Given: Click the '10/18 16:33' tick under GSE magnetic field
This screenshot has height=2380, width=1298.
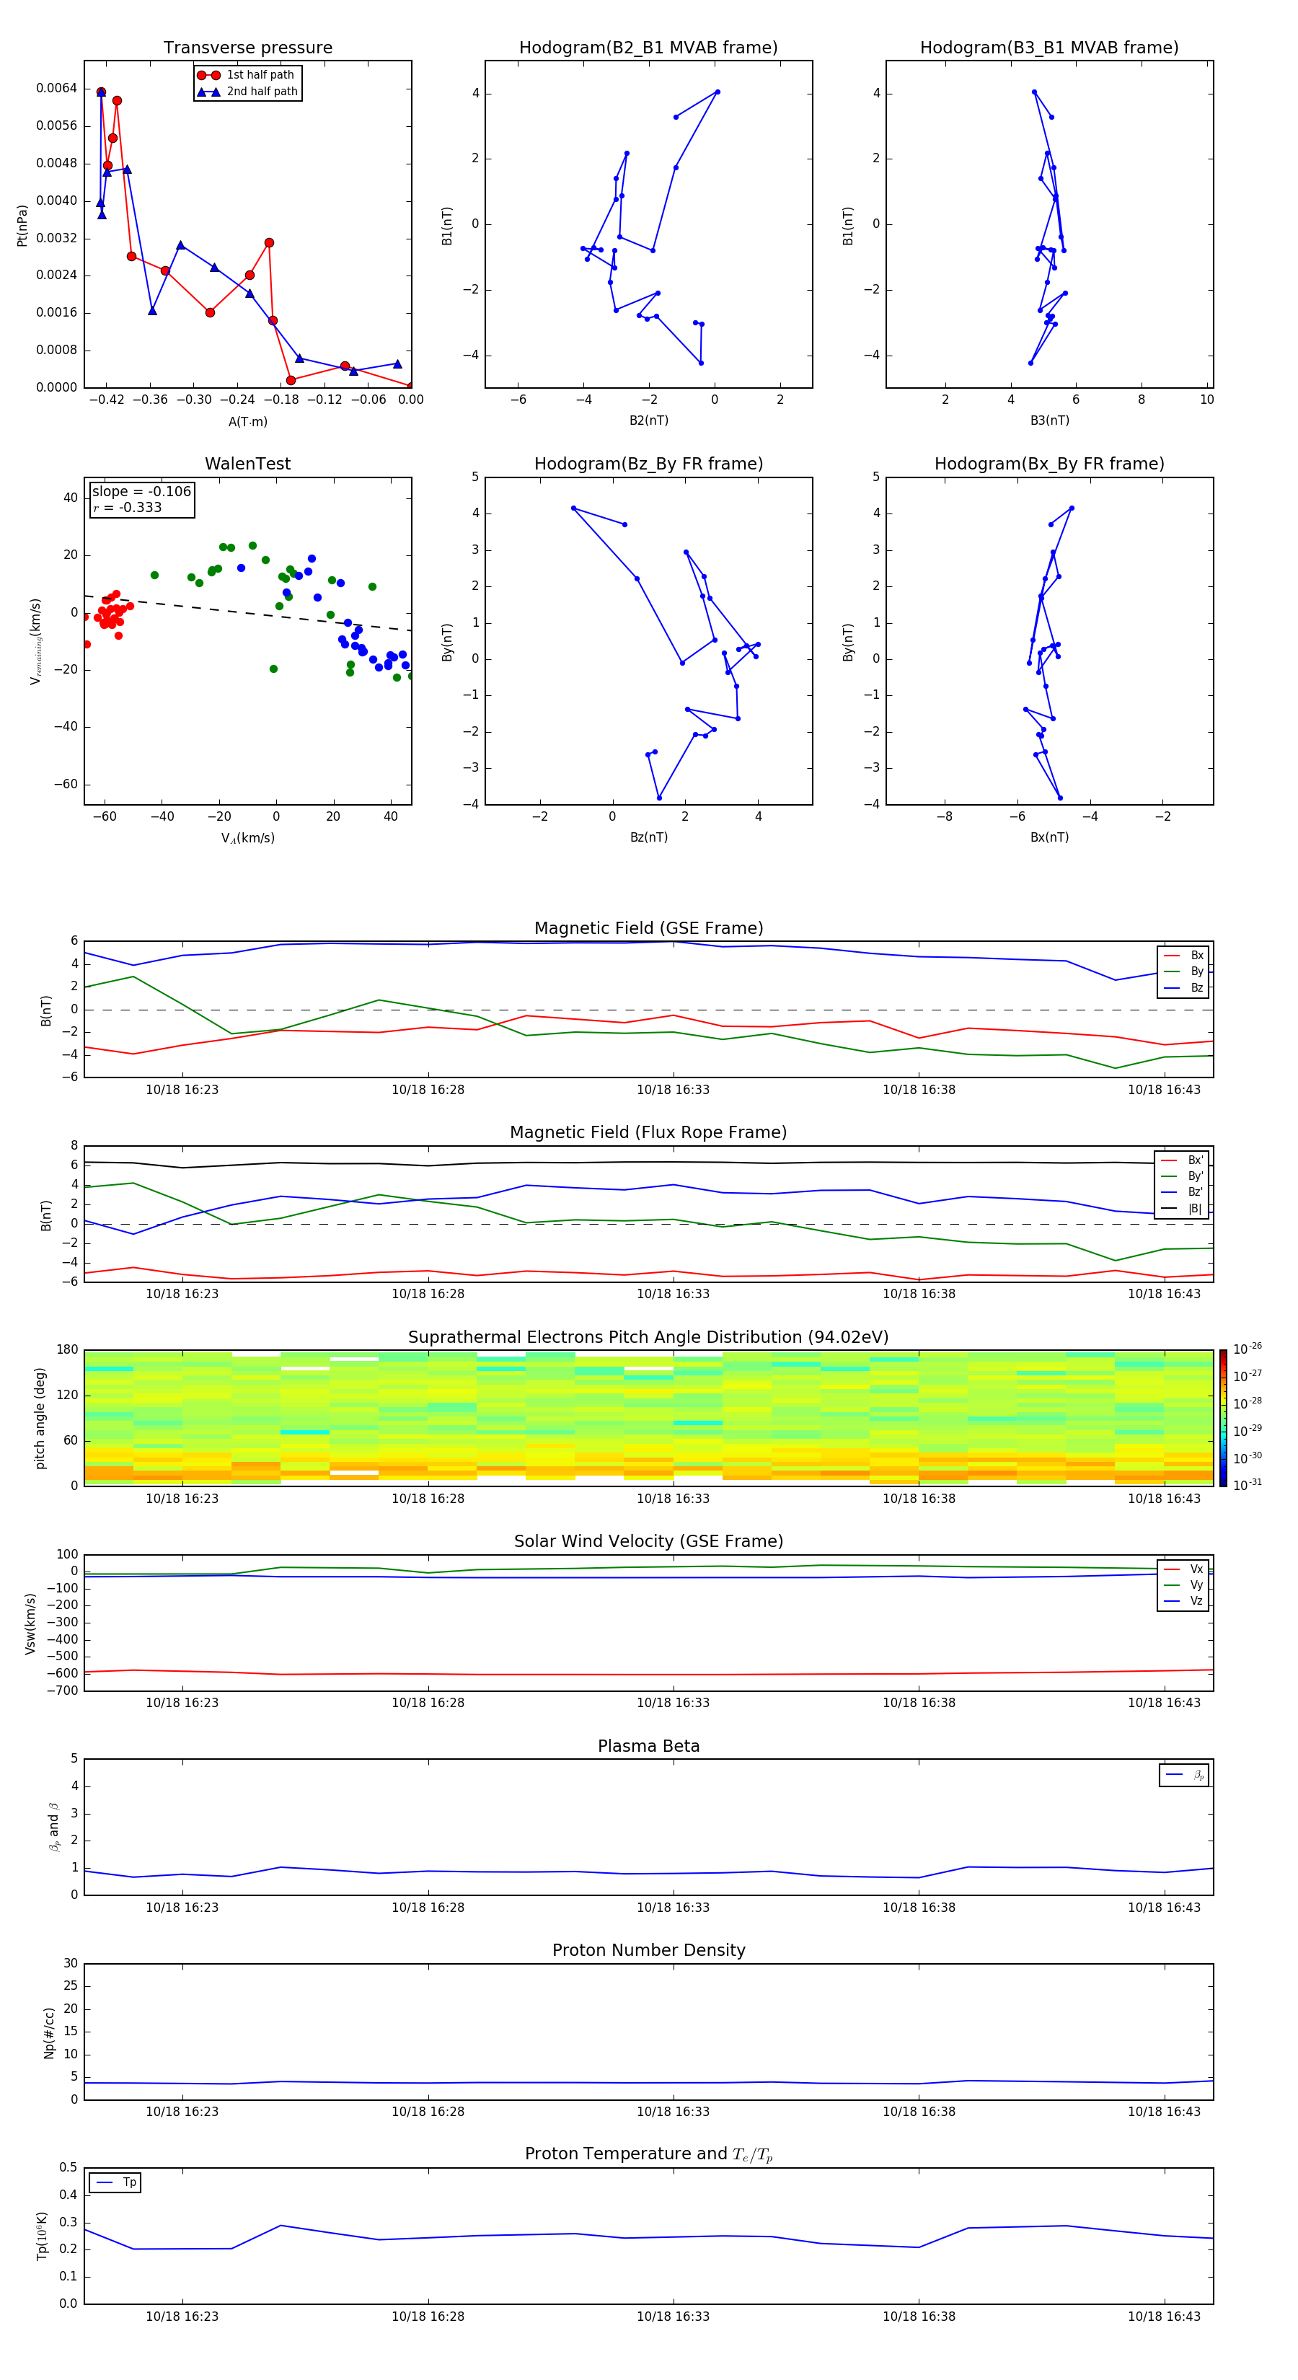Looking at the screenshot, I should point(673,1090).
